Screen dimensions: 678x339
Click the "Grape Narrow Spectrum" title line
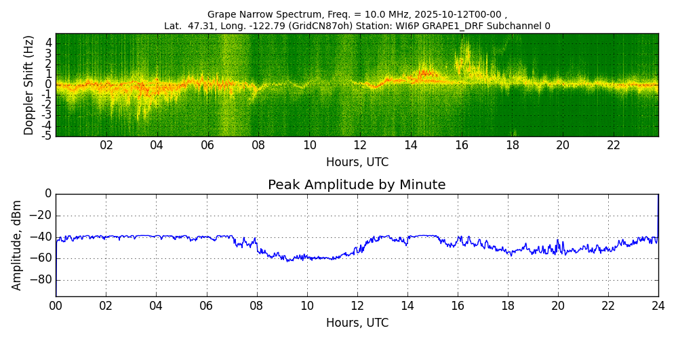click(x=357, y=14)
